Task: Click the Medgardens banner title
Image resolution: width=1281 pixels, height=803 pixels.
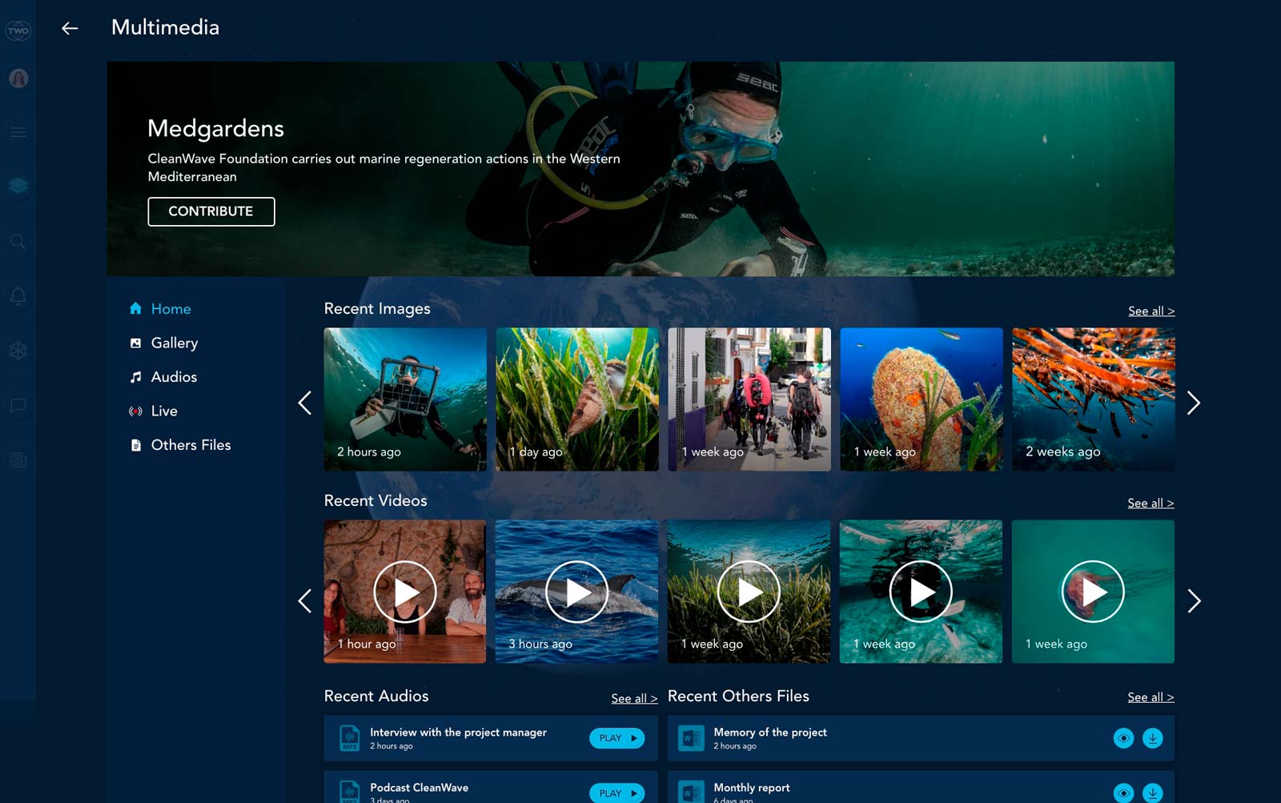Action: click(x=216, y=128)
